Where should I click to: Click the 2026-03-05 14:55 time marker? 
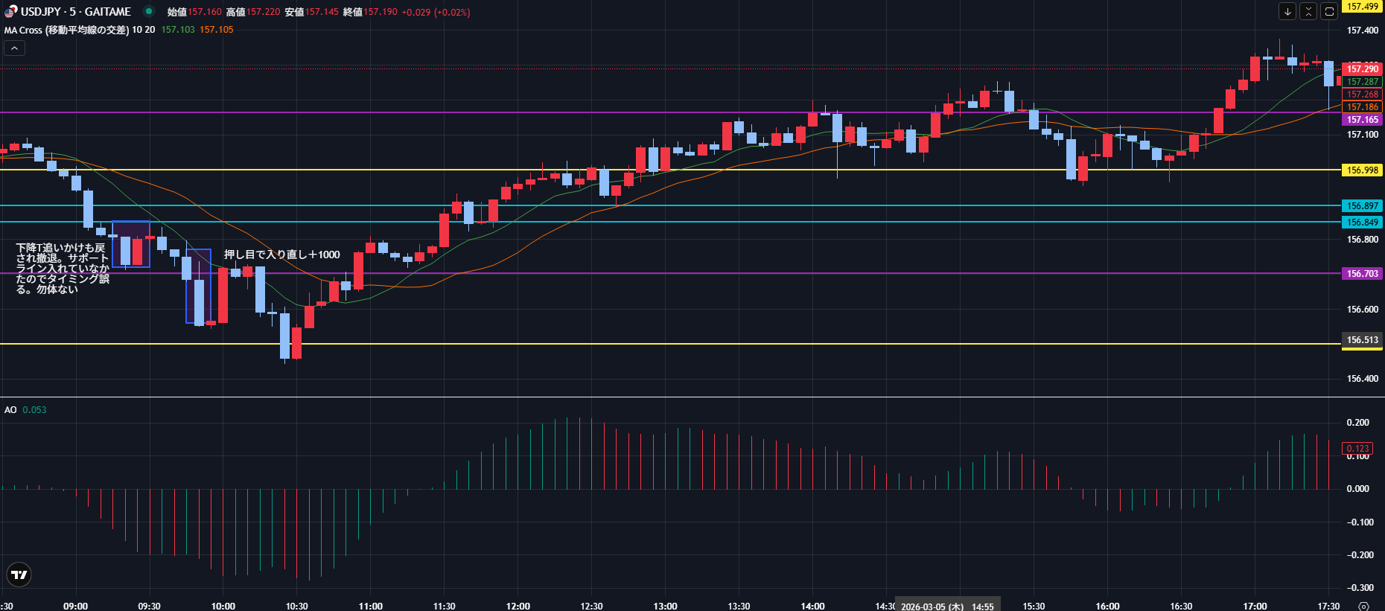[x=947, y=606]
